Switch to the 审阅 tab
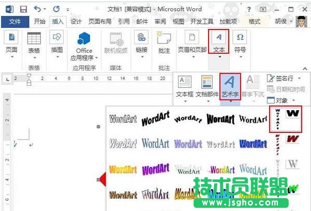Image resolution: width=311 pixels, height=211 pixels. pos(160,21)
